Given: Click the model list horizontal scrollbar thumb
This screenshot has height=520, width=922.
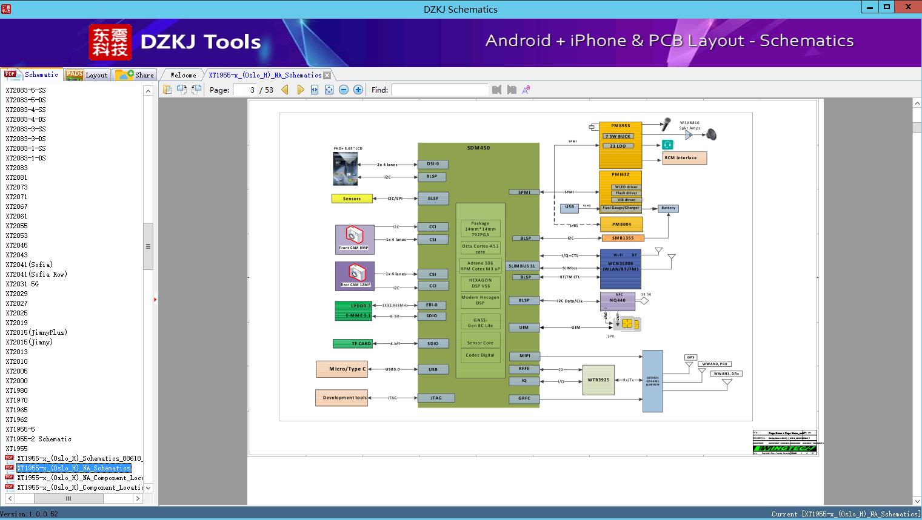Looking at the screenshot, I should coord(68,499).
